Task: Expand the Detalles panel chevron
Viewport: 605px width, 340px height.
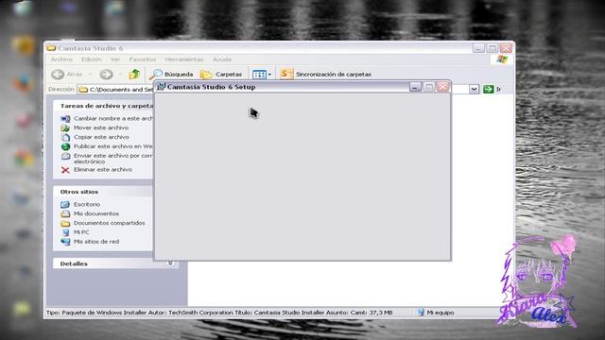Action: tap(170, 263)
